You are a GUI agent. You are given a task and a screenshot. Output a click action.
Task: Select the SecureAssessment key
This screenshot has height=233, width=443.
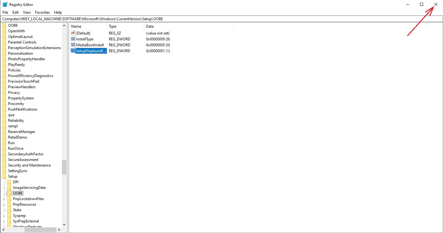(x=23, y=160)
